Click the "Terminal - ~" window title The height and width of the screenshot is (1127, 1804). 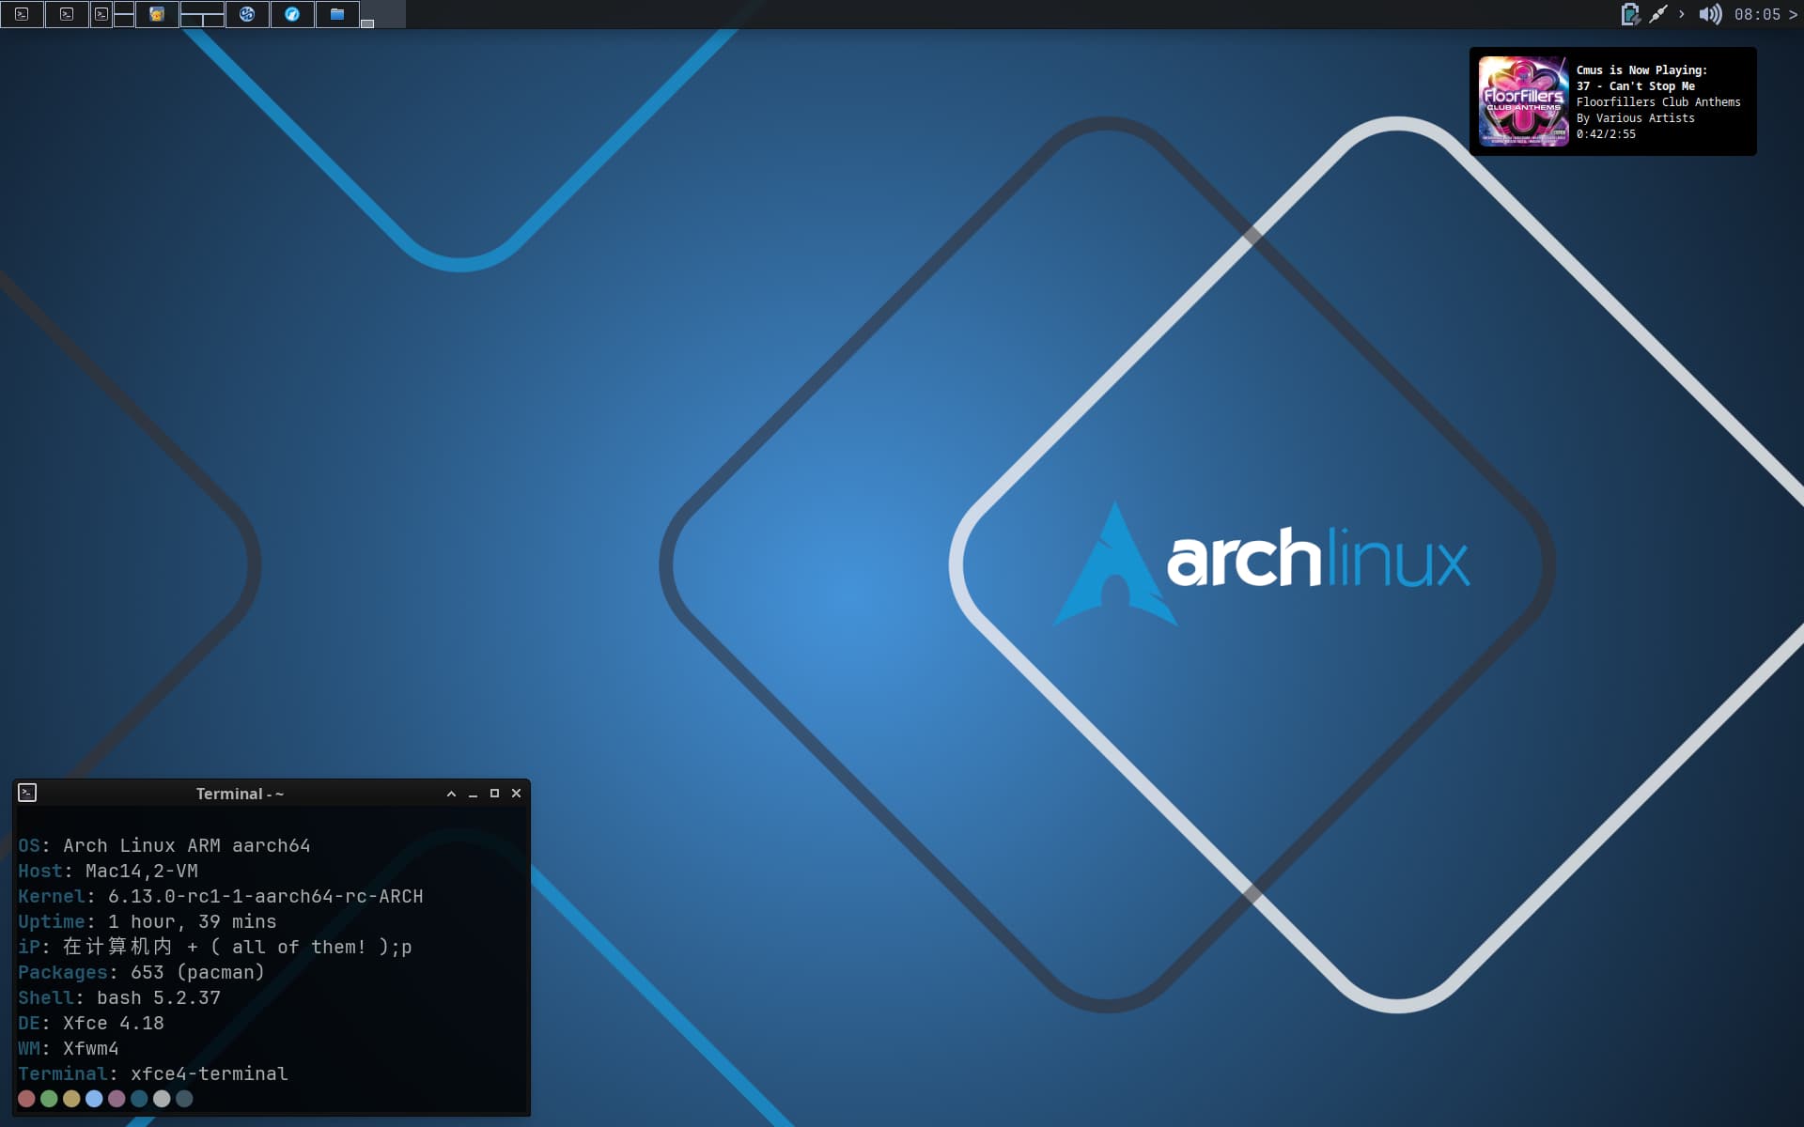click(240, 794)
